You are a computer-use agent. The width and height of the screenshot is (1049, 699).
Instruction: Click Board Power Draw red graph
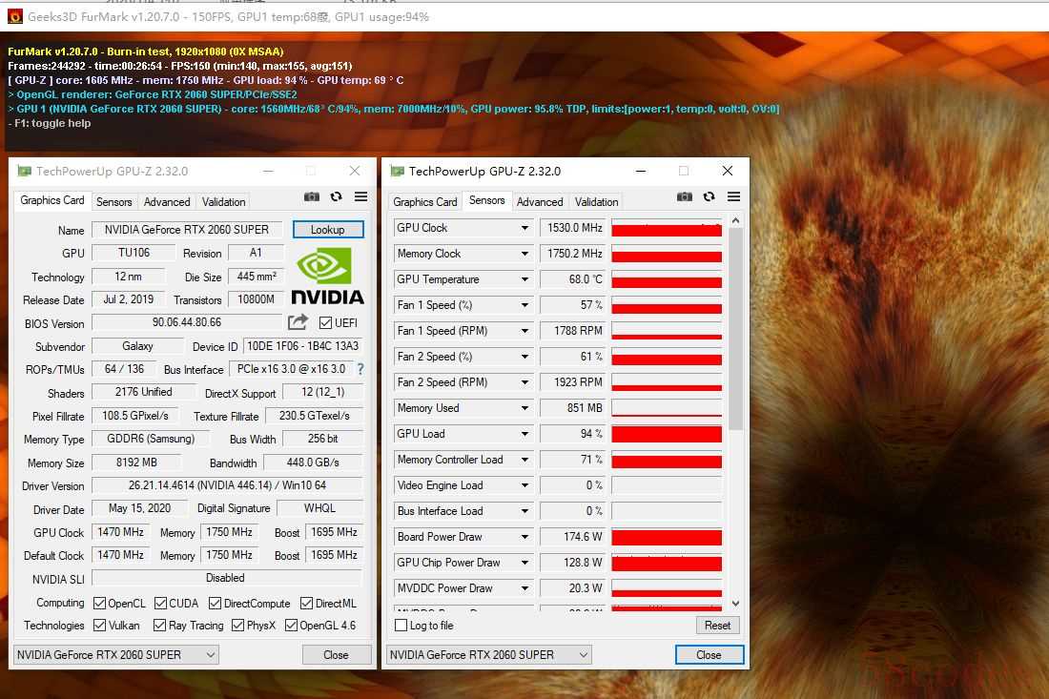point(667,537)
